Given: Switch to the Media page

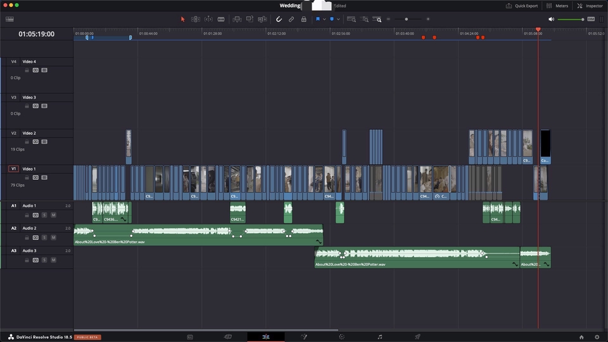Looking at the screenshot, I should 190,337.
